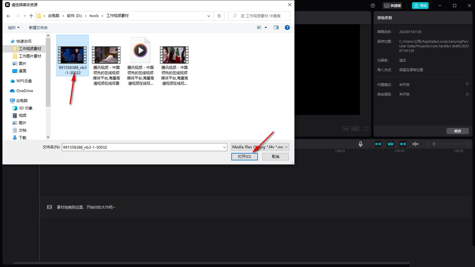Open the view options dropdown arrow

click(x=266, y=28)
